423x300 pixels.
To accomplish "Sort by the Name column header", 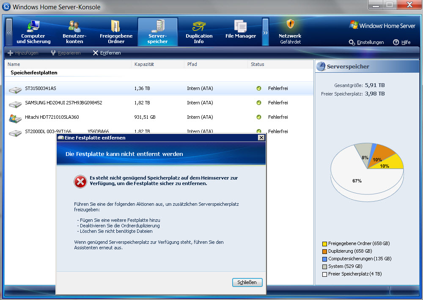I will [x=68, y=64].
